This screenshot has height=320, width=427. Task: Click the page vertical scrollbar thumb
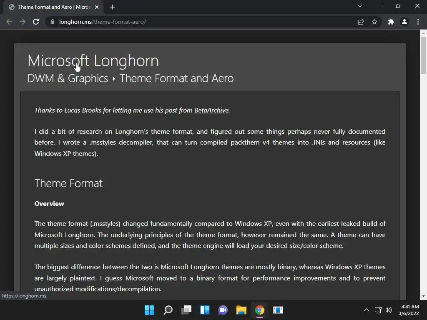click(423, 55)
